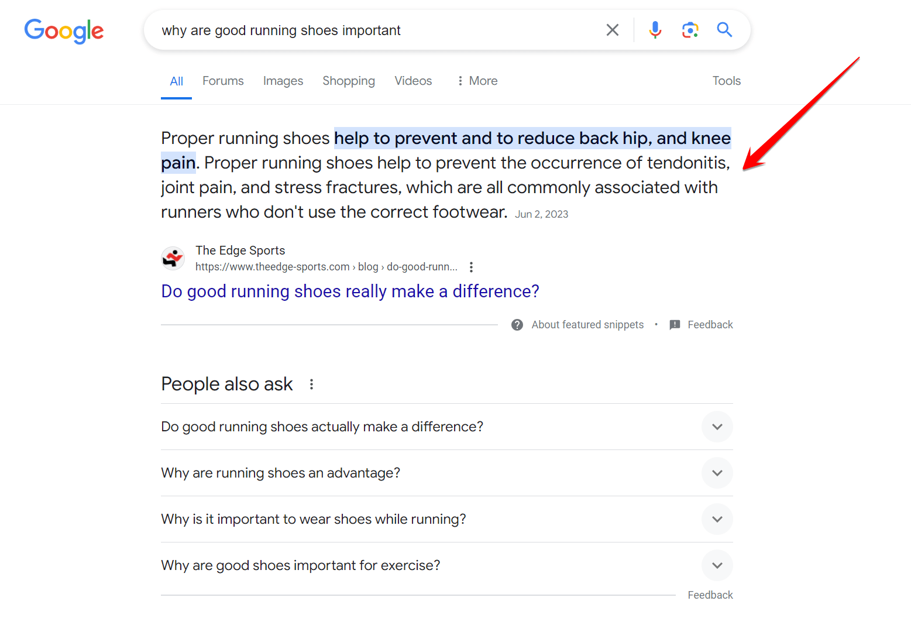Click the Google logo
Screen dimensions: 911x618
click(x=64, y=30)
